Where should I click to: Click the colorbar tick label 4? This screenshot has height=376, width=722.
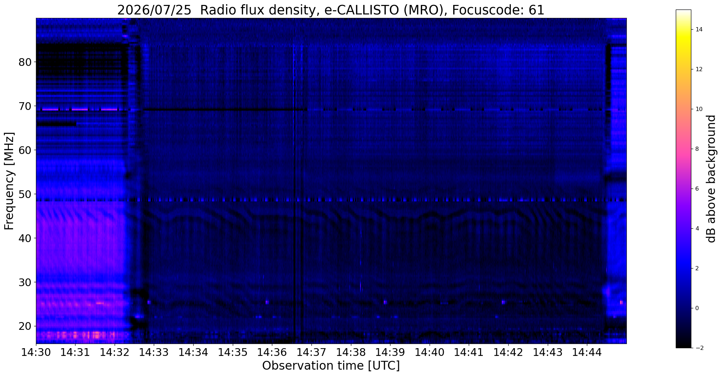697,229
